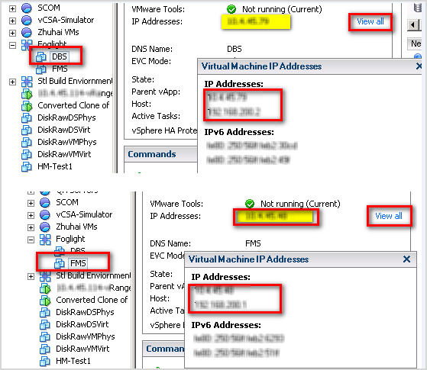Click 'Not running (Current)' text, upper screenshot

click(282, 9)
